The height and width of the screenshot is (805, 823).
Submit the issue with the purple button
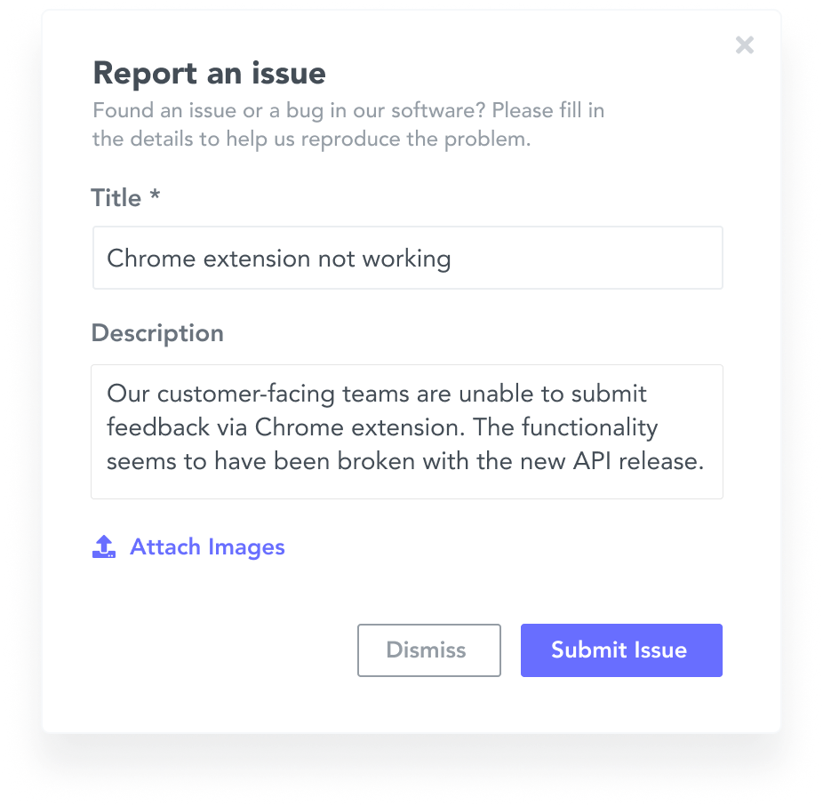click(x=621, y=650)
